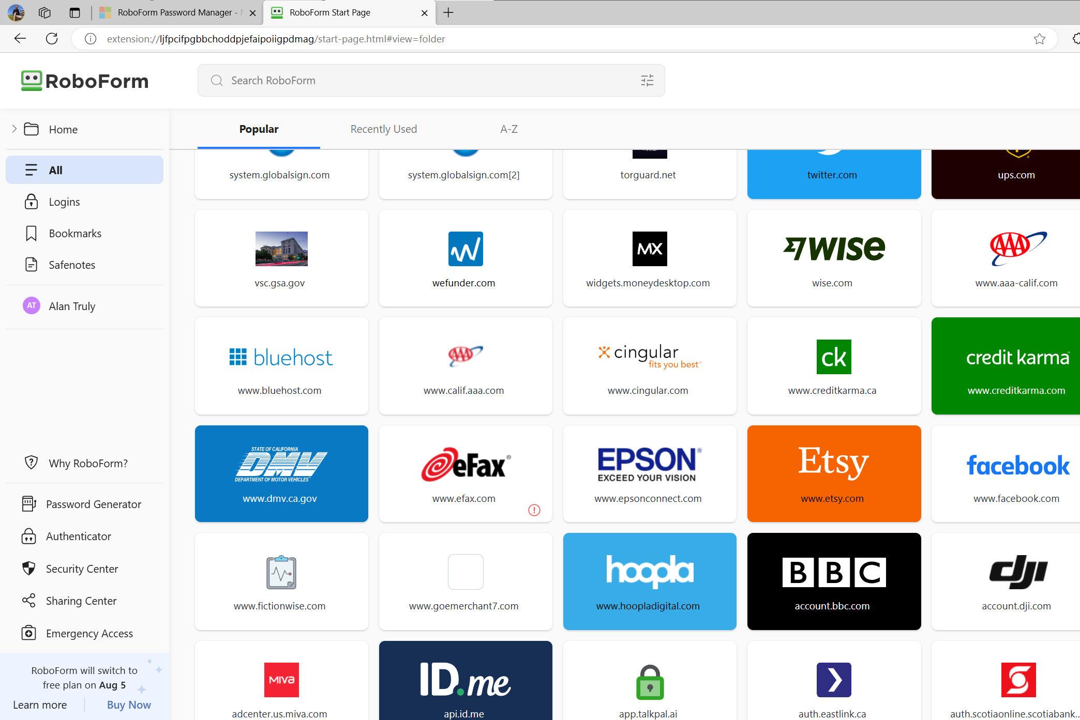Click the Alan Truly profile icon

click(31, 306)
